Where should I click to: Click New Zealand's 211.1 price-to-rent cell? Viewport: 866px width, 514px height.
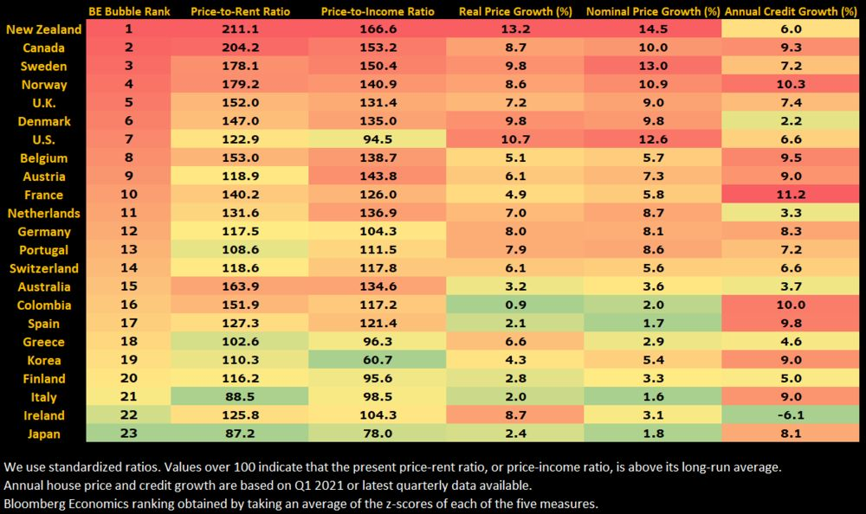(239, 29)
